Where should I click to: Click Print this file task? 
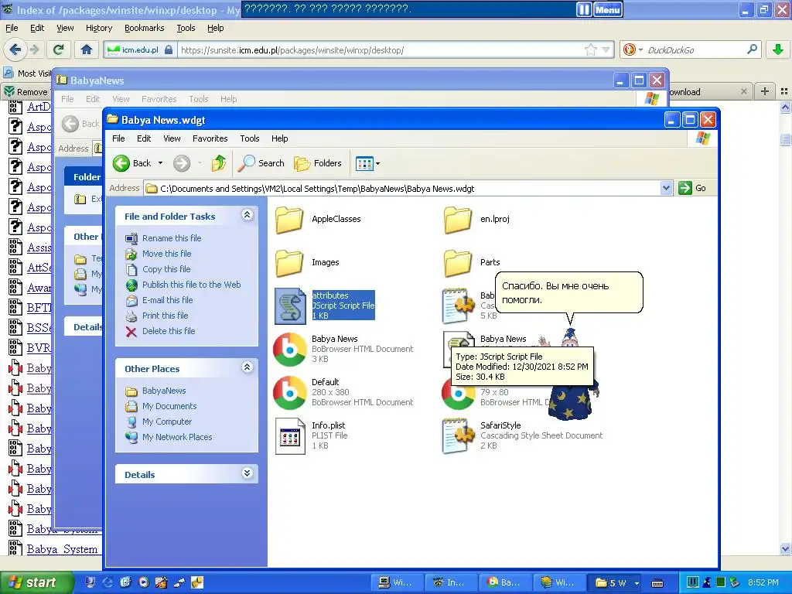[x=166, y=316]
